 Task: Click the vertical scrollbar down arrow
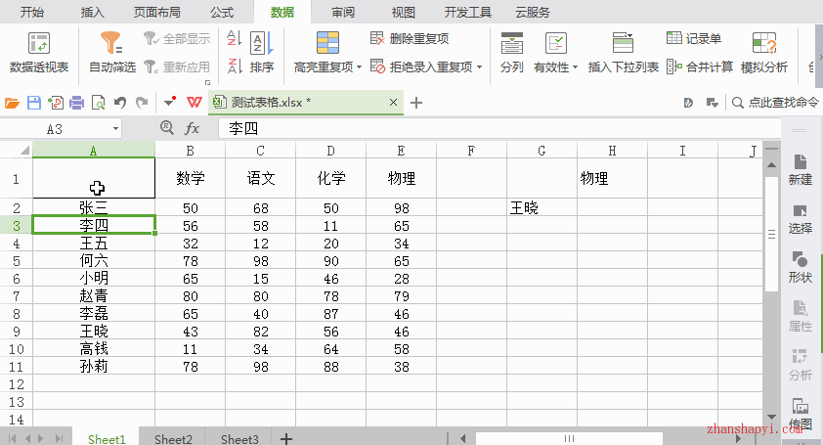click(771, 418)
